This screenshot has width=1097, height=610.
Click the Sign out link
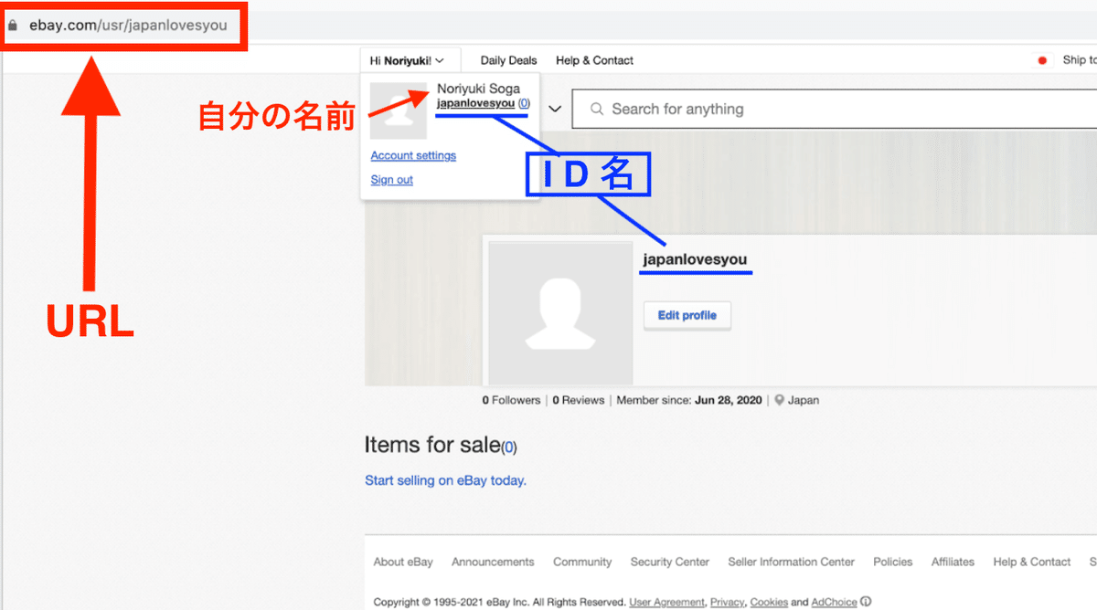(391, 180)
